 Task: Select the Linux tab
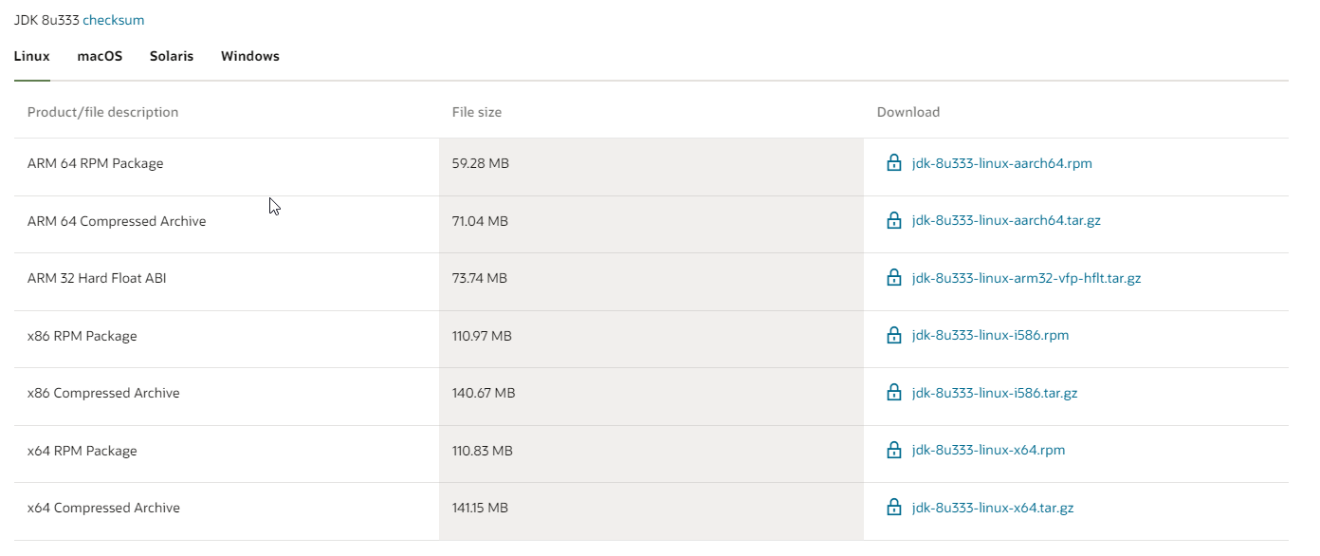(x=32, y=56)
